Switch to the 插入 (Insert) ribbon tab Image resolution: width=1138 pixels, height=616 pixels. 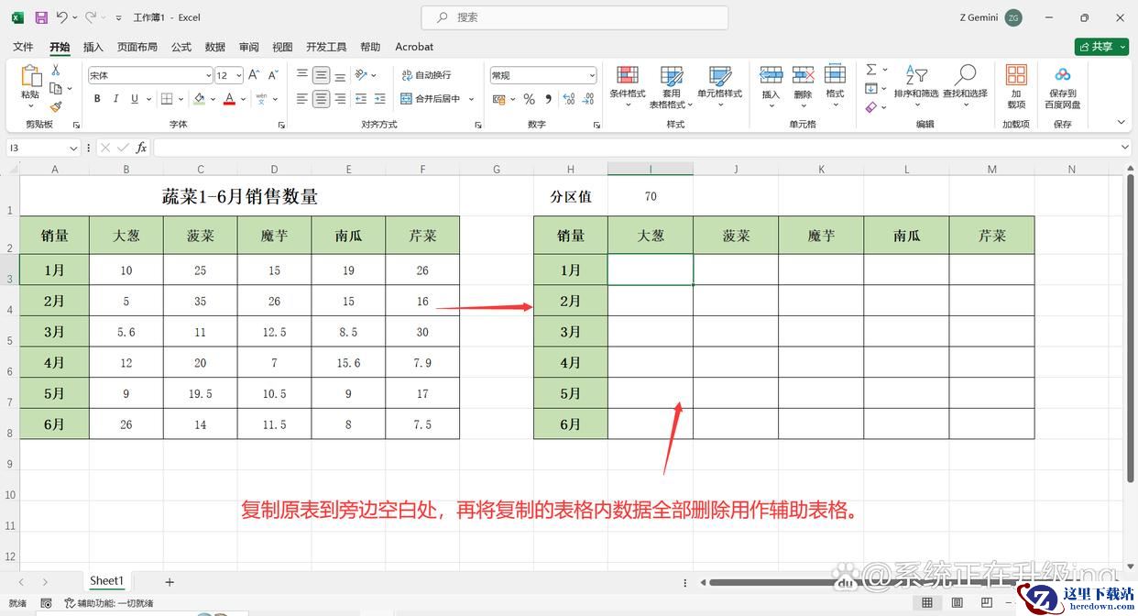93,47
